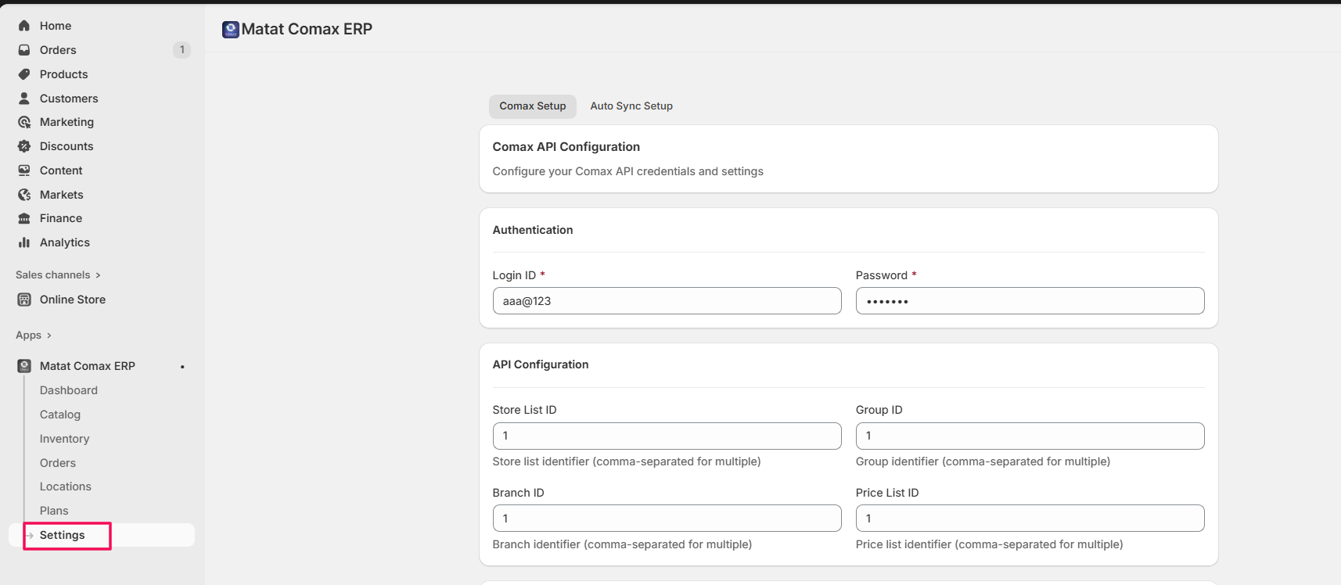The height and width of the screenshot is (585, 1341).
Task: Click the Store List ID field
Action: coord(667,436)
